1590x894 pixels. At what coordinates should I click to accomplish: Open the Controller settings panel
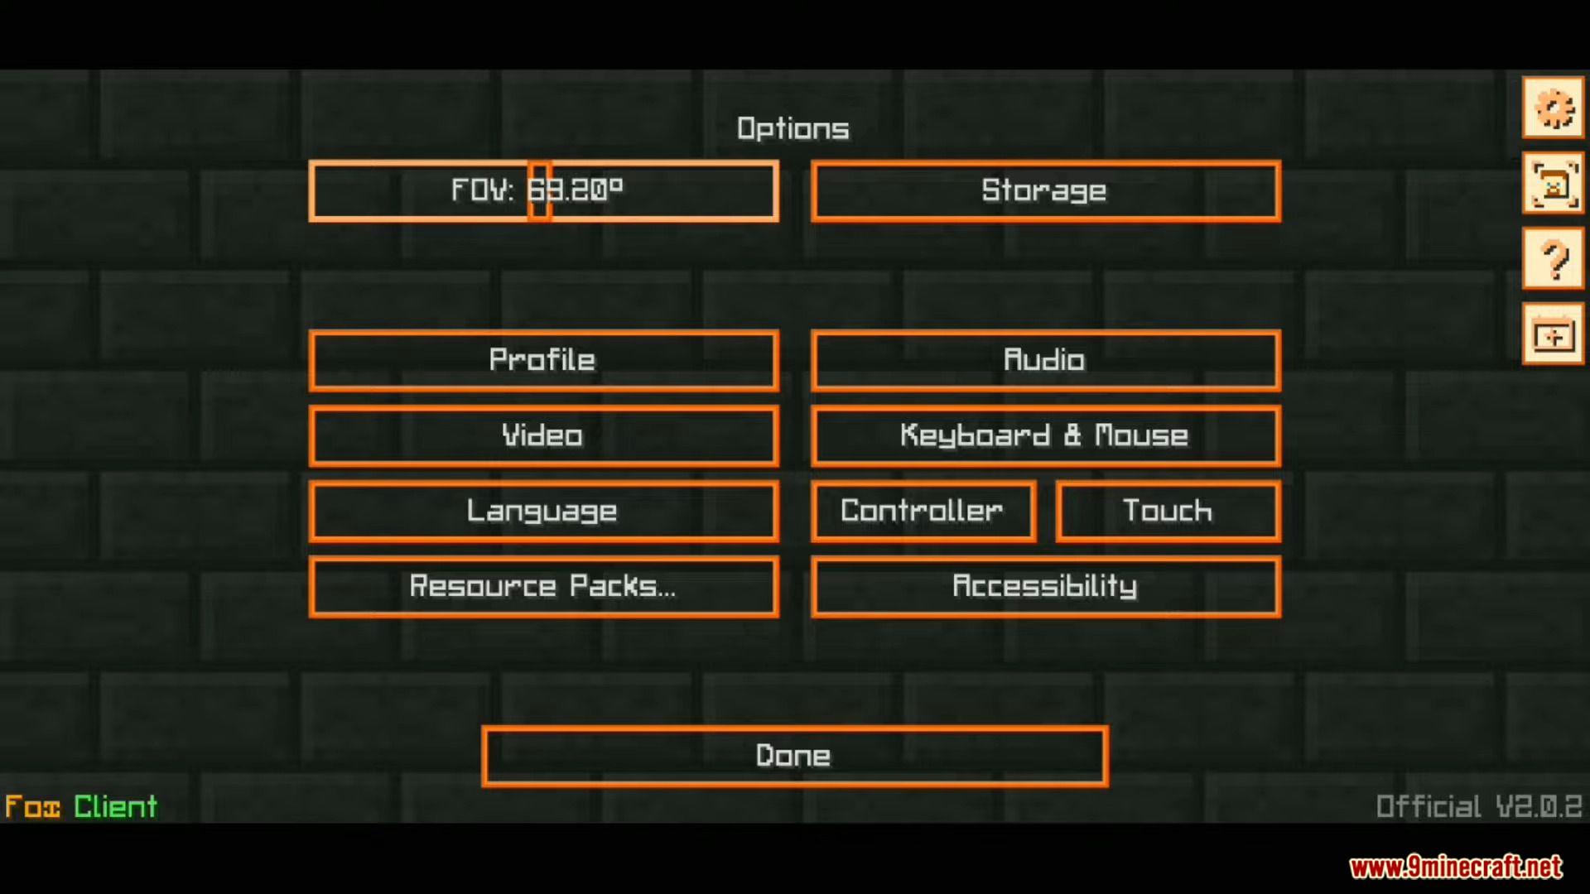922,511
